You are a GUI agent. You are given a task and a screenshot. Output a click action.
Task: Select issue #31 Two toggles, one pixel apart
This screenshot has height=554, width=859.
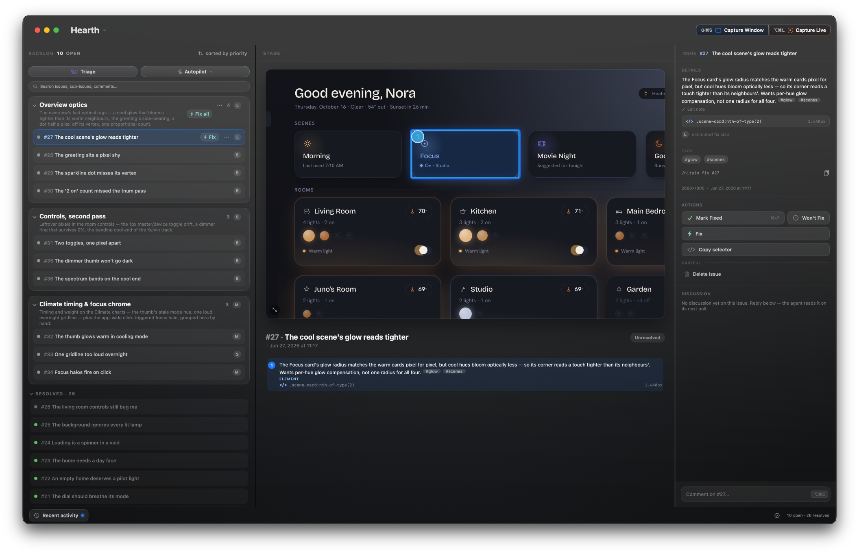[139, 243]
